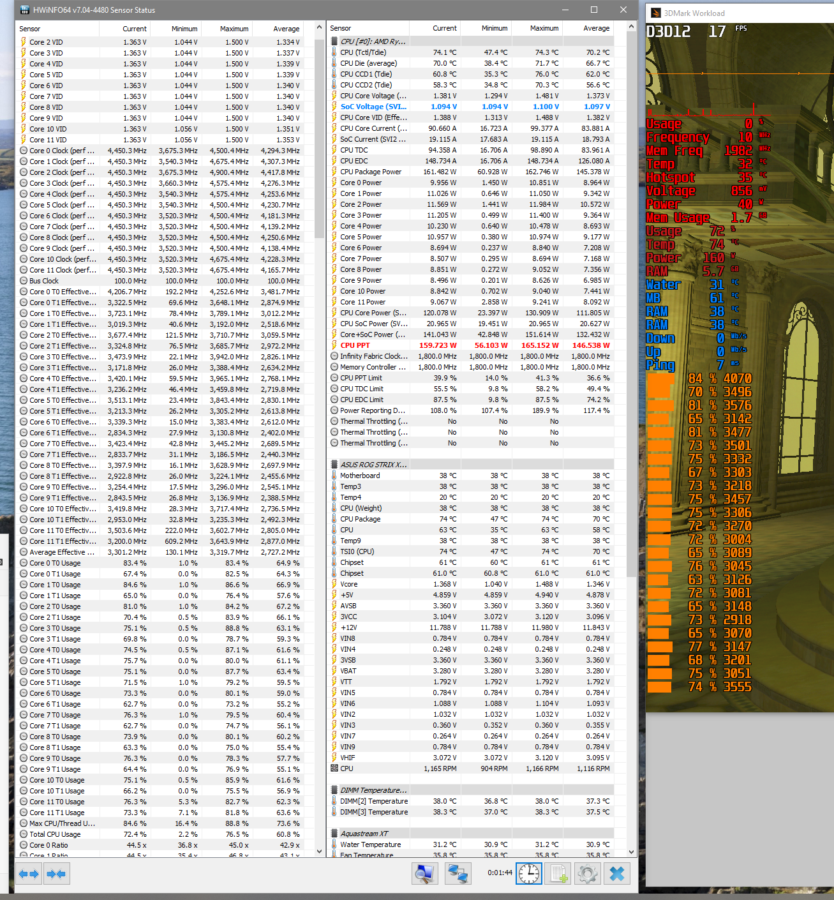Click the 3DMark Workload window title

(x=694, y=13)
